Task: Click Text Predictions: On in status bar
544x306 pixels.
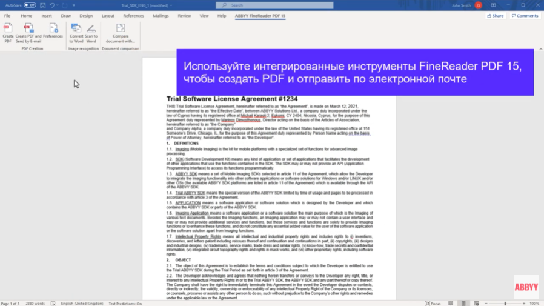Action: (125, 304)
